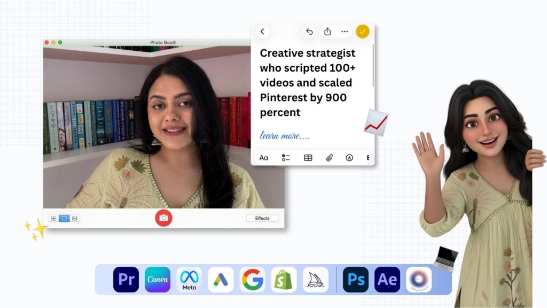The width and height of the screenshot is (547, 308).
Task: Follow the learn more link
Action: [x=283, y=136]
